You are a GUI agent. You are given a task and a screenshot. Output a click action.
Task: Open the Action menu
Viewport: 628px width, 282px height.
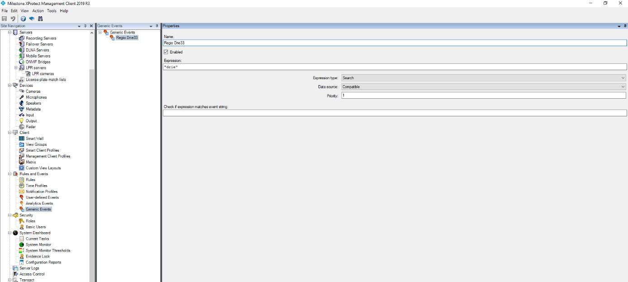[x=38, y=10]
